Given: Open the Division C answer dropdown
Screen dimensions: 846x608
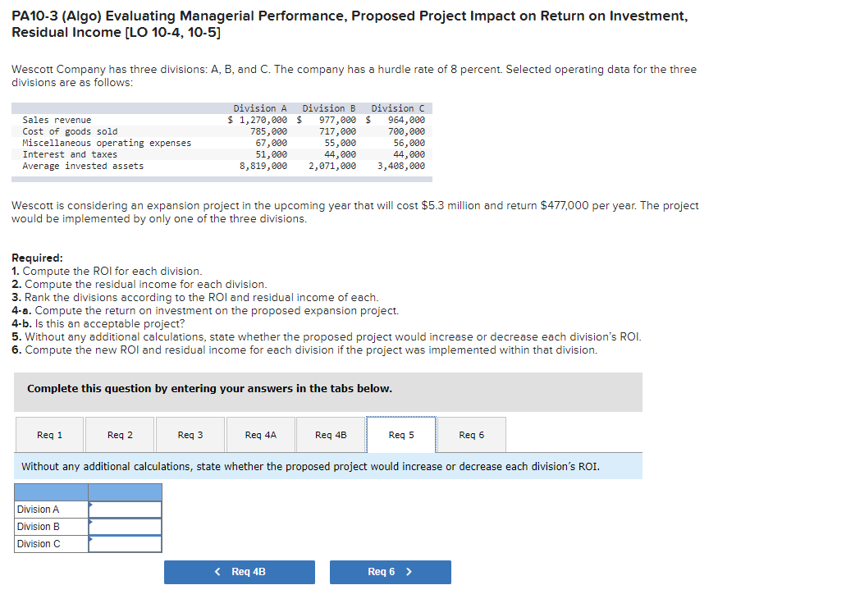Looking at the screenshot, I should pyautogui.click(x=126, y=544).
